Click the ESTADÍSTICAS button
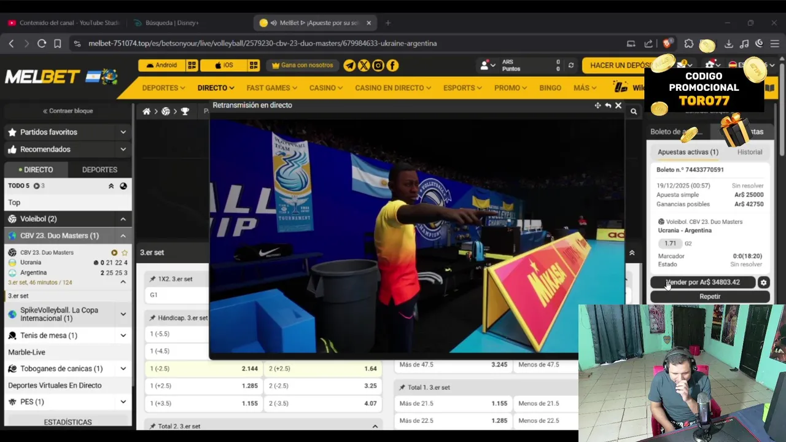This screenshot has height=442, width=786. (68, 422)
